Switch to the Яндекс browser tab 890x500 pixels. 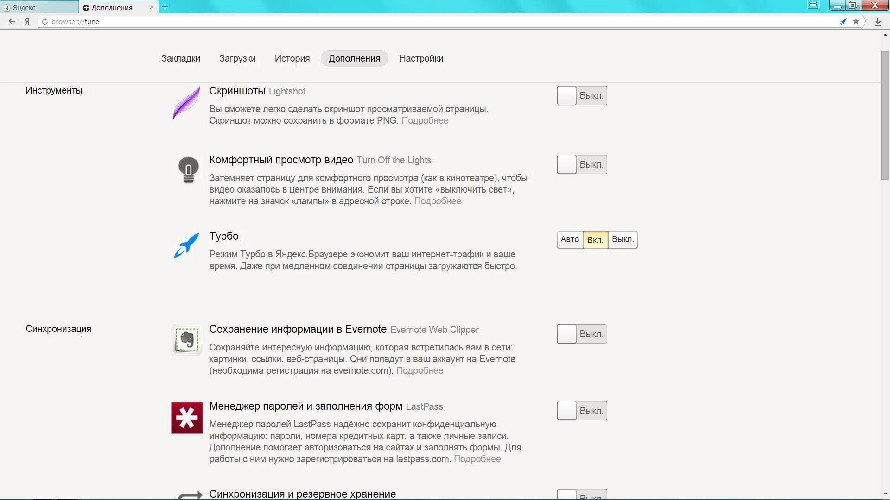(39, 7)
